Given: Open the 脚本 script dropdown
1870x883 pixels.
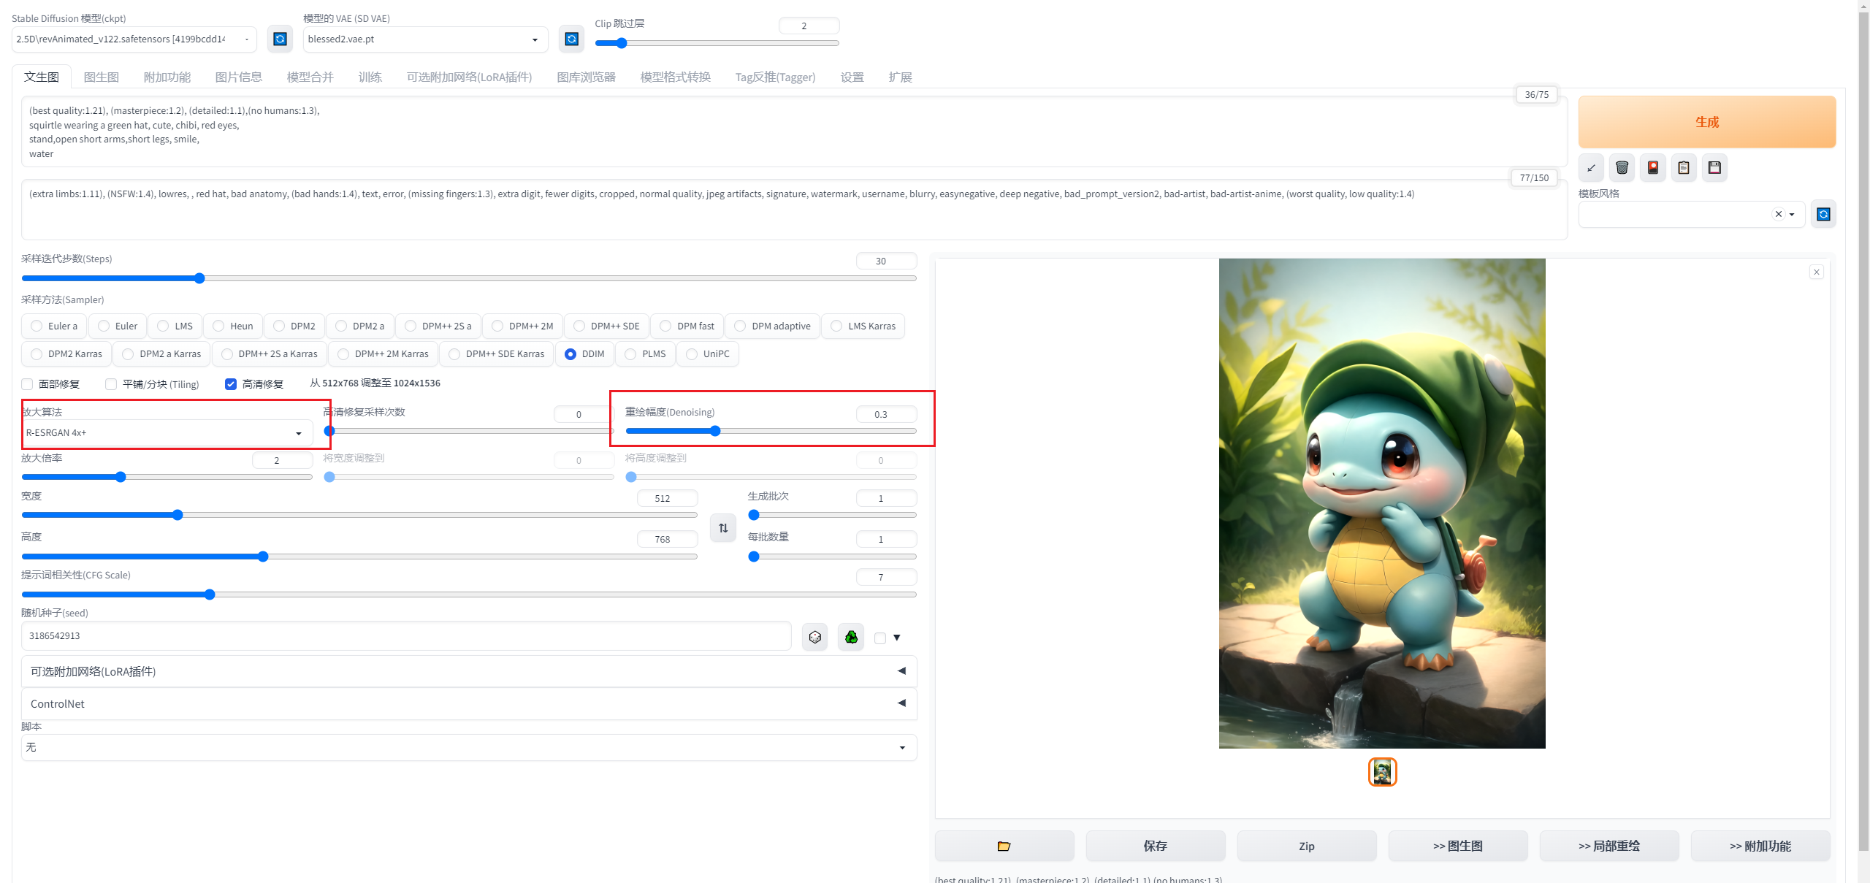Looking at the screenshot, I should pos(469,747).
